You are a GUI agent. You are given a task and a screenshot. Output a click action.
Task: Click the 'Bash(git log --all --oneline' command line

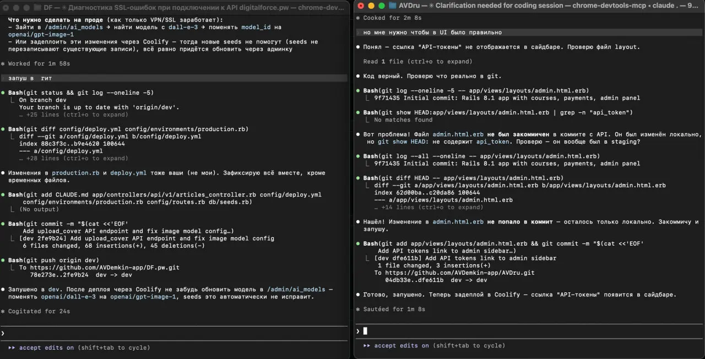(481, 156)
